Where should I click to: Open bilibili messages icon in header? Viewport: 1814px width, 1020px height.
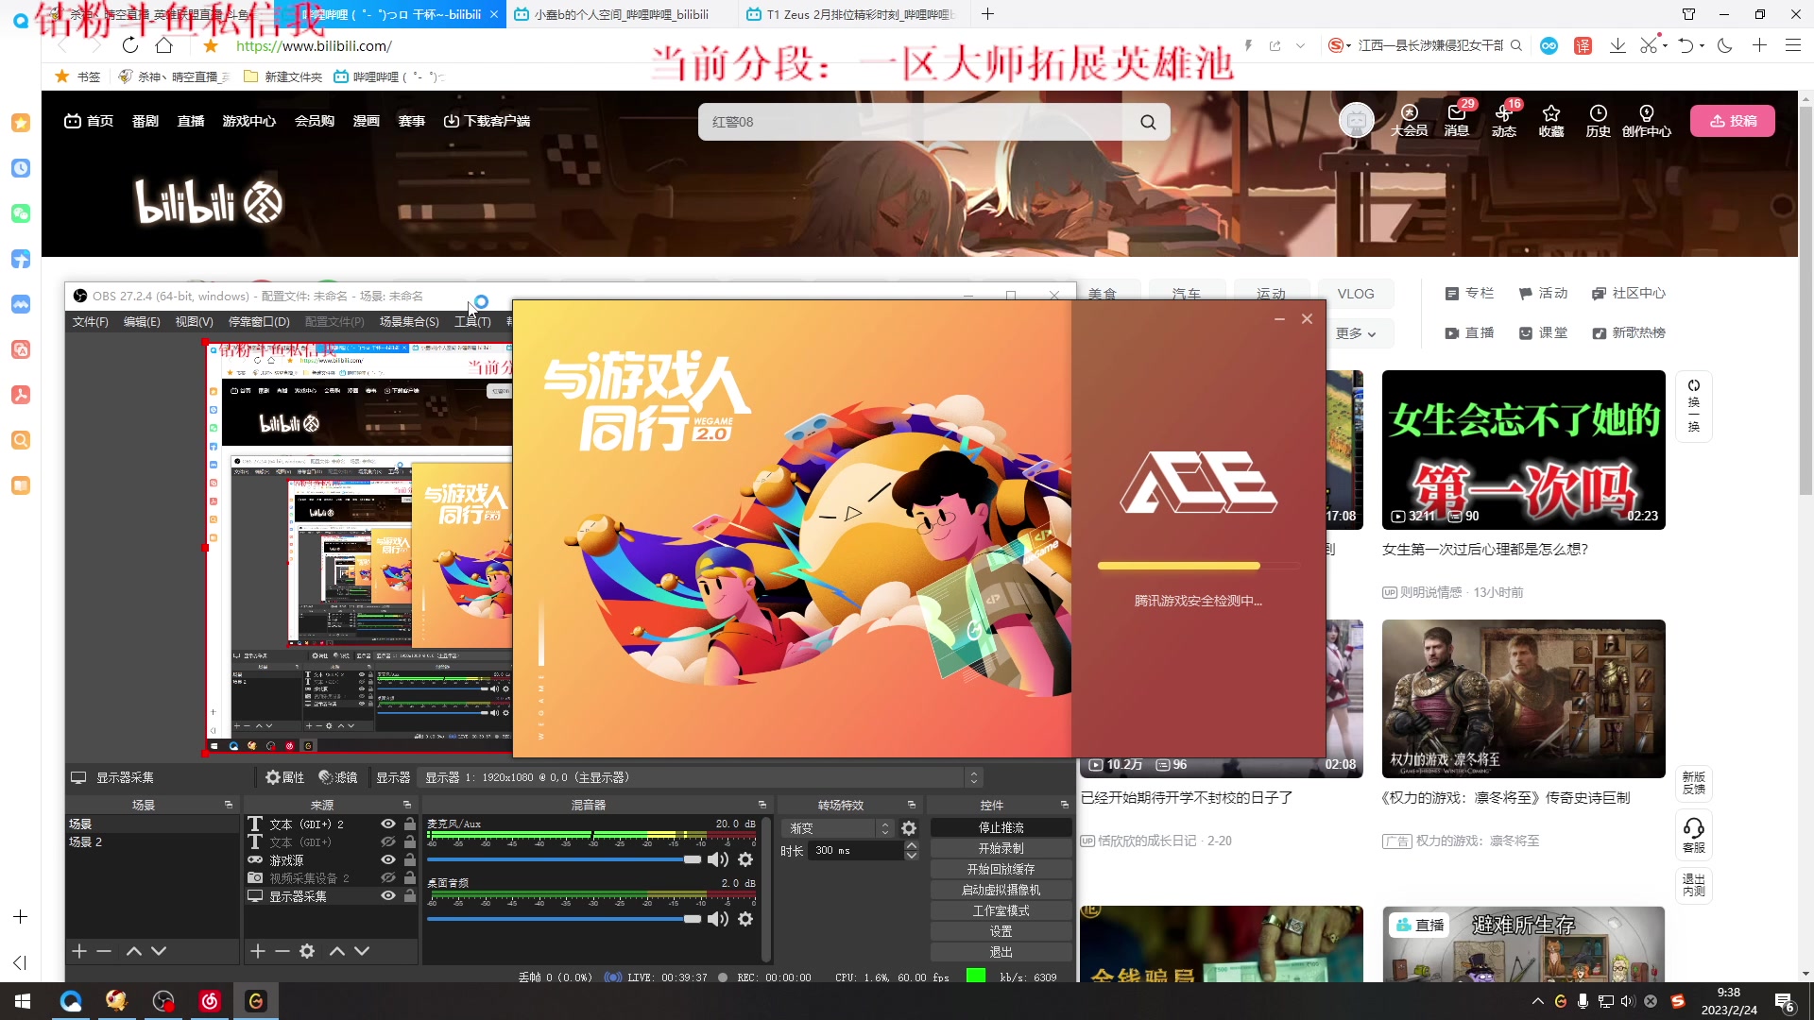pyautogui.click(x=1456, y=120)
